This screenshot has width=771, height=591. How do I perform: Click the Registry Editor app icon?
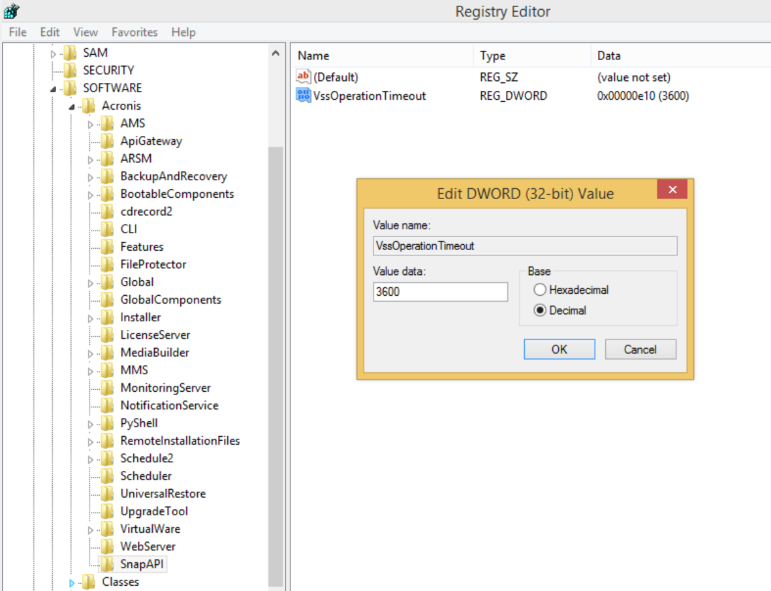[x=11, y=10]
